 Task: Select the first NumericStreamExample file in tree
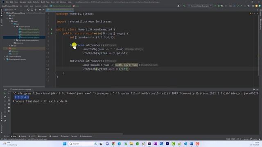pyautogui.click(x=30, y=29)
